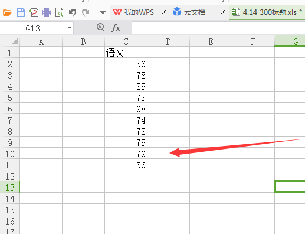
Task: Click the fx insert function icon
Action: click(116, 28)
